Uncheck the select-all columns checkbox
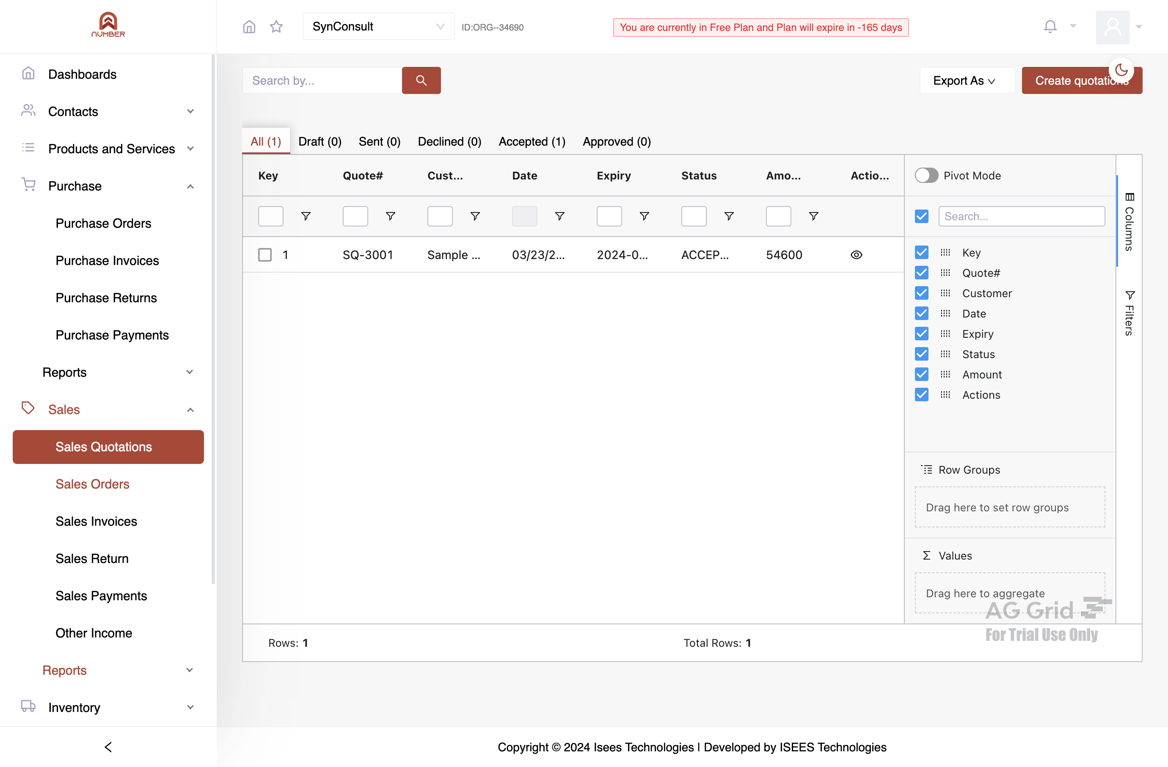This screenshot has height=767, width=1168. (921, 216)
